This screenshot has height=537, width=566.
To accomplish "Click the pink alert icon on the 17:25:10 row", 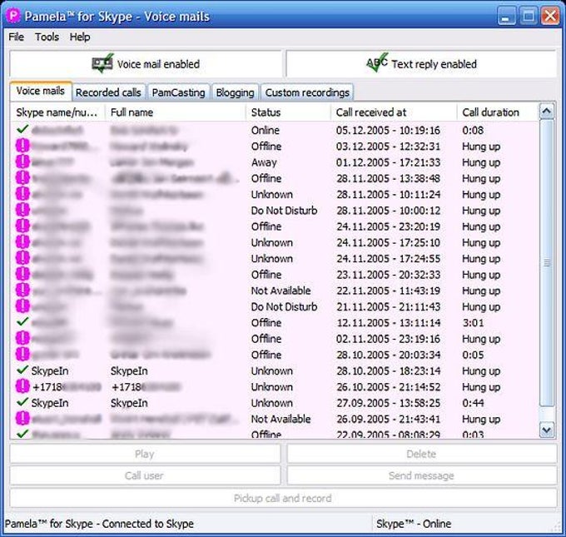I will [22, 242].
